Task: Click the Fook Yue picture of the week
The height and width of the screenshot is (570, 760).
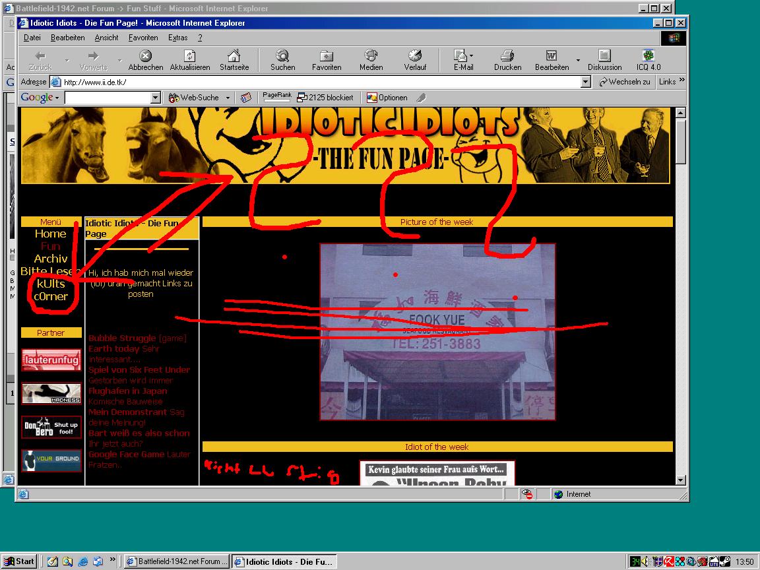Action: pyautogui.click(x=437, y=332)
